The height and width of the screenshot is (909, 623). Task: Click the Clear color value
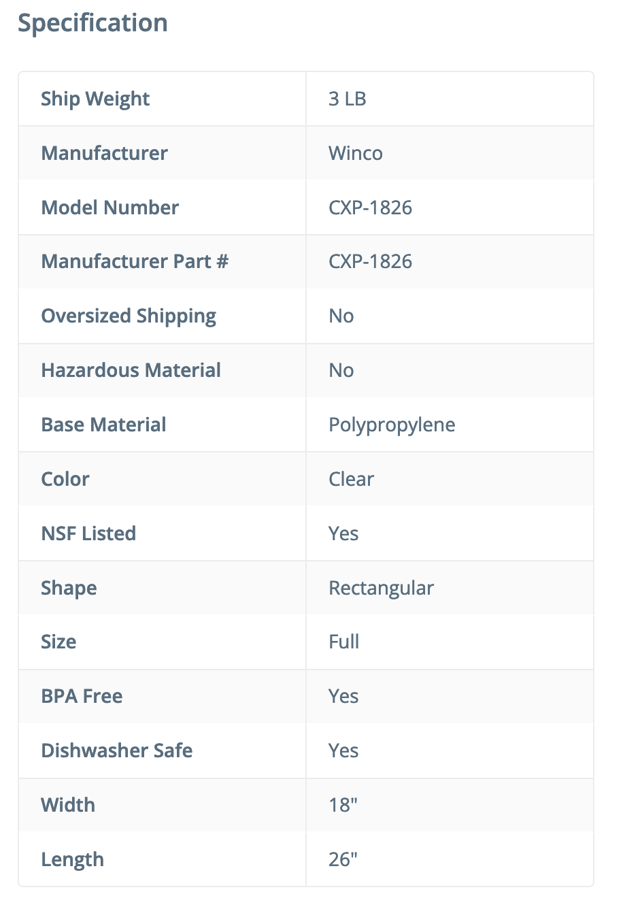(x=351, y=479)
